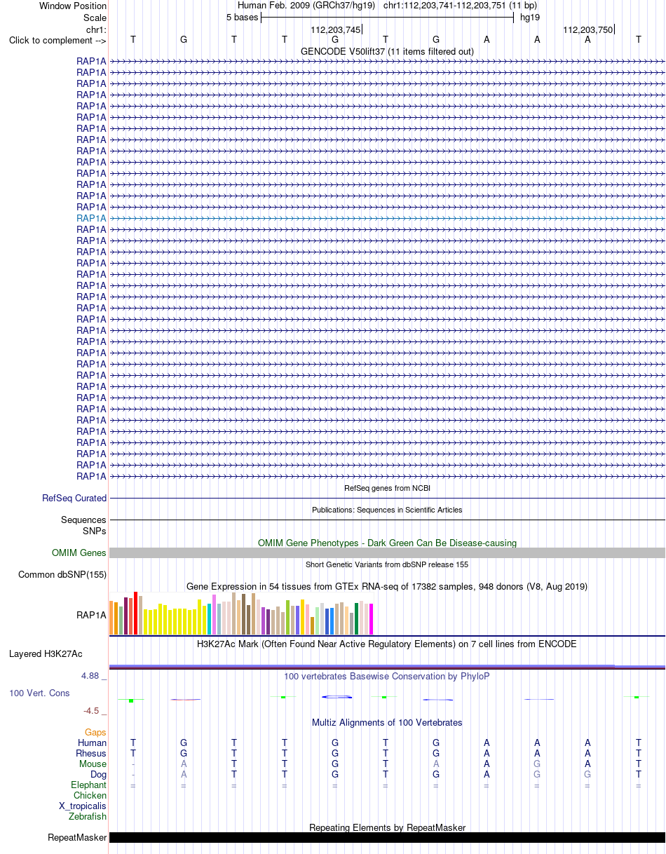
Task: Select the X_tropicalis species row label
Action: click(83, 806)
